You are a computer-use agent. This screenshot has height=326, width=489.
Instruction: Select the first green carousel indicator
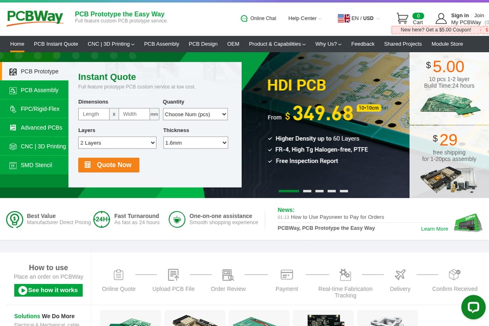[289, 191]
